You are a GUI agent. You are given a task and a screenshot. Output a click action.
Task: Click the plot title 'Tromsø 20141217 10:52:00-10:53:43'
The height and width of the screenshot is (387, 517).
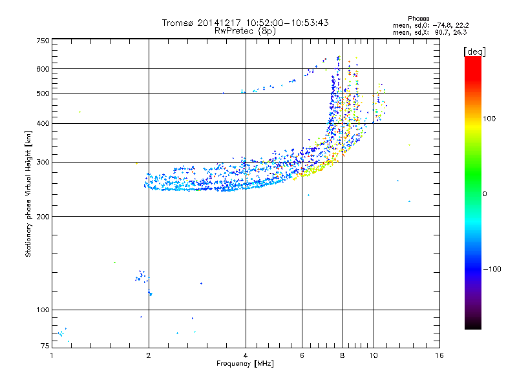tap(245, 23)
